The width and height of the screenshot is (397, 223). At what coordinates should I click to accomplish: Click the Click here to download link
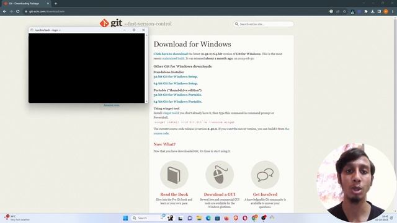[171, 54]
